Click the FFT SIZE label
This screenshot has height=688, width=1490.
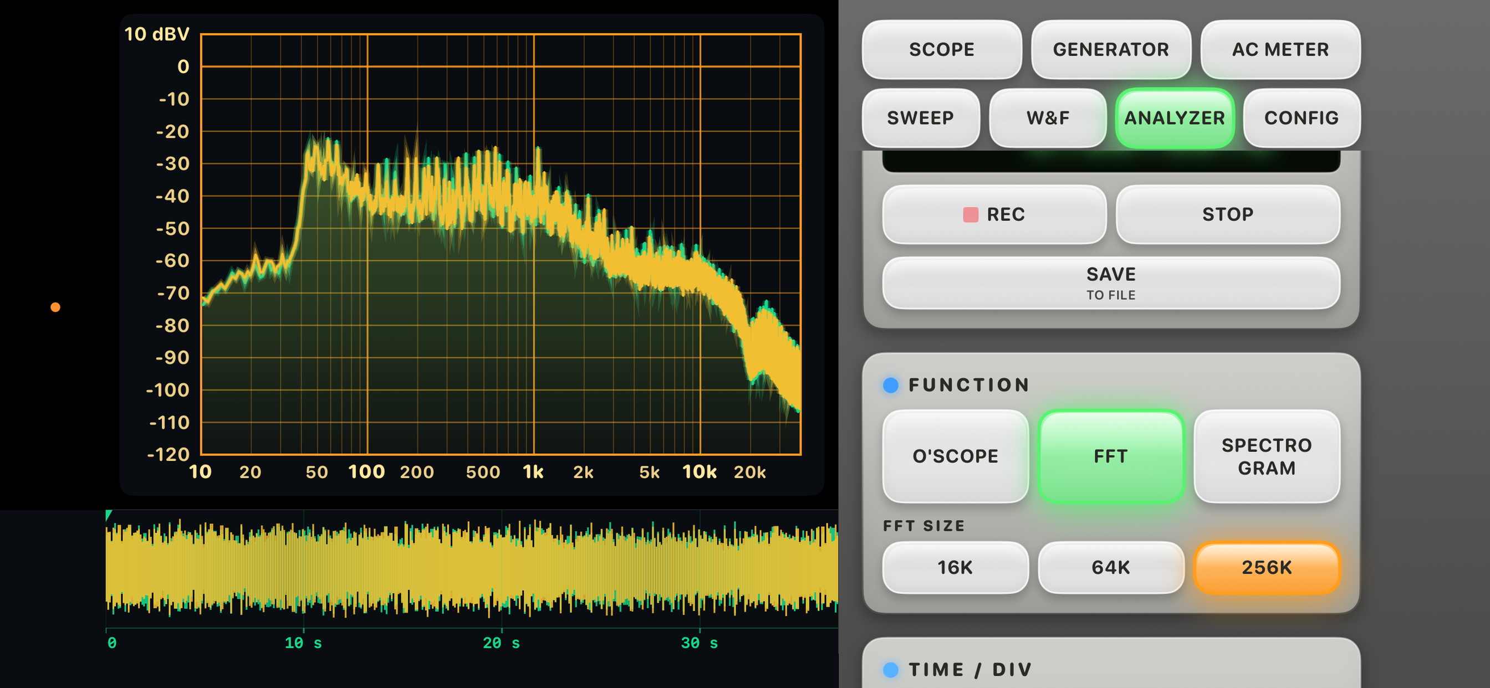pos(923,526)
